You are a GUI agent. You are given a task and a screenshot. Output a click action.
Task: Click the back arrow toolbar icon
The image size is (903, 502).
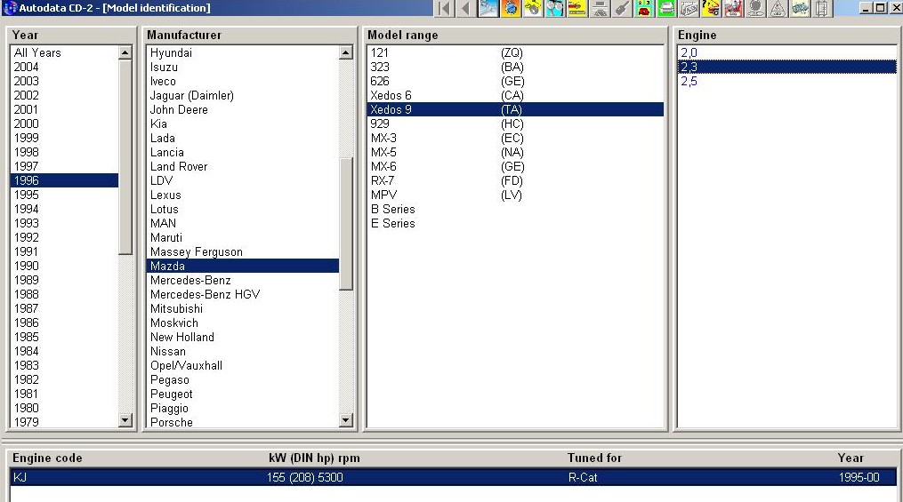tap(466, 8)
